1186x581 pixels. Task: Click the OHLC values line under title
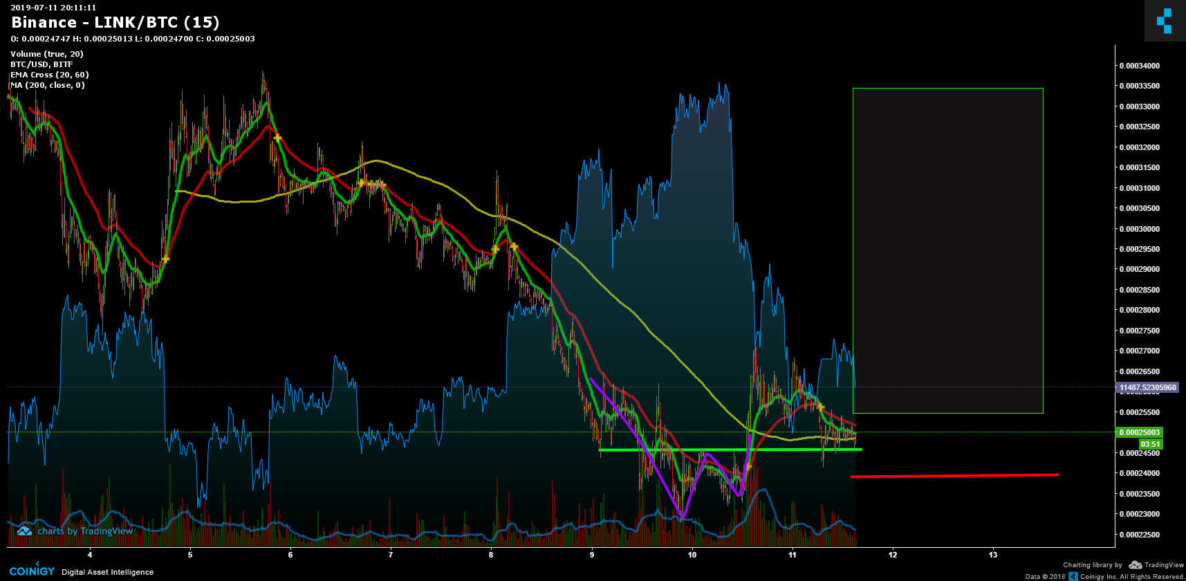[133, 39]
